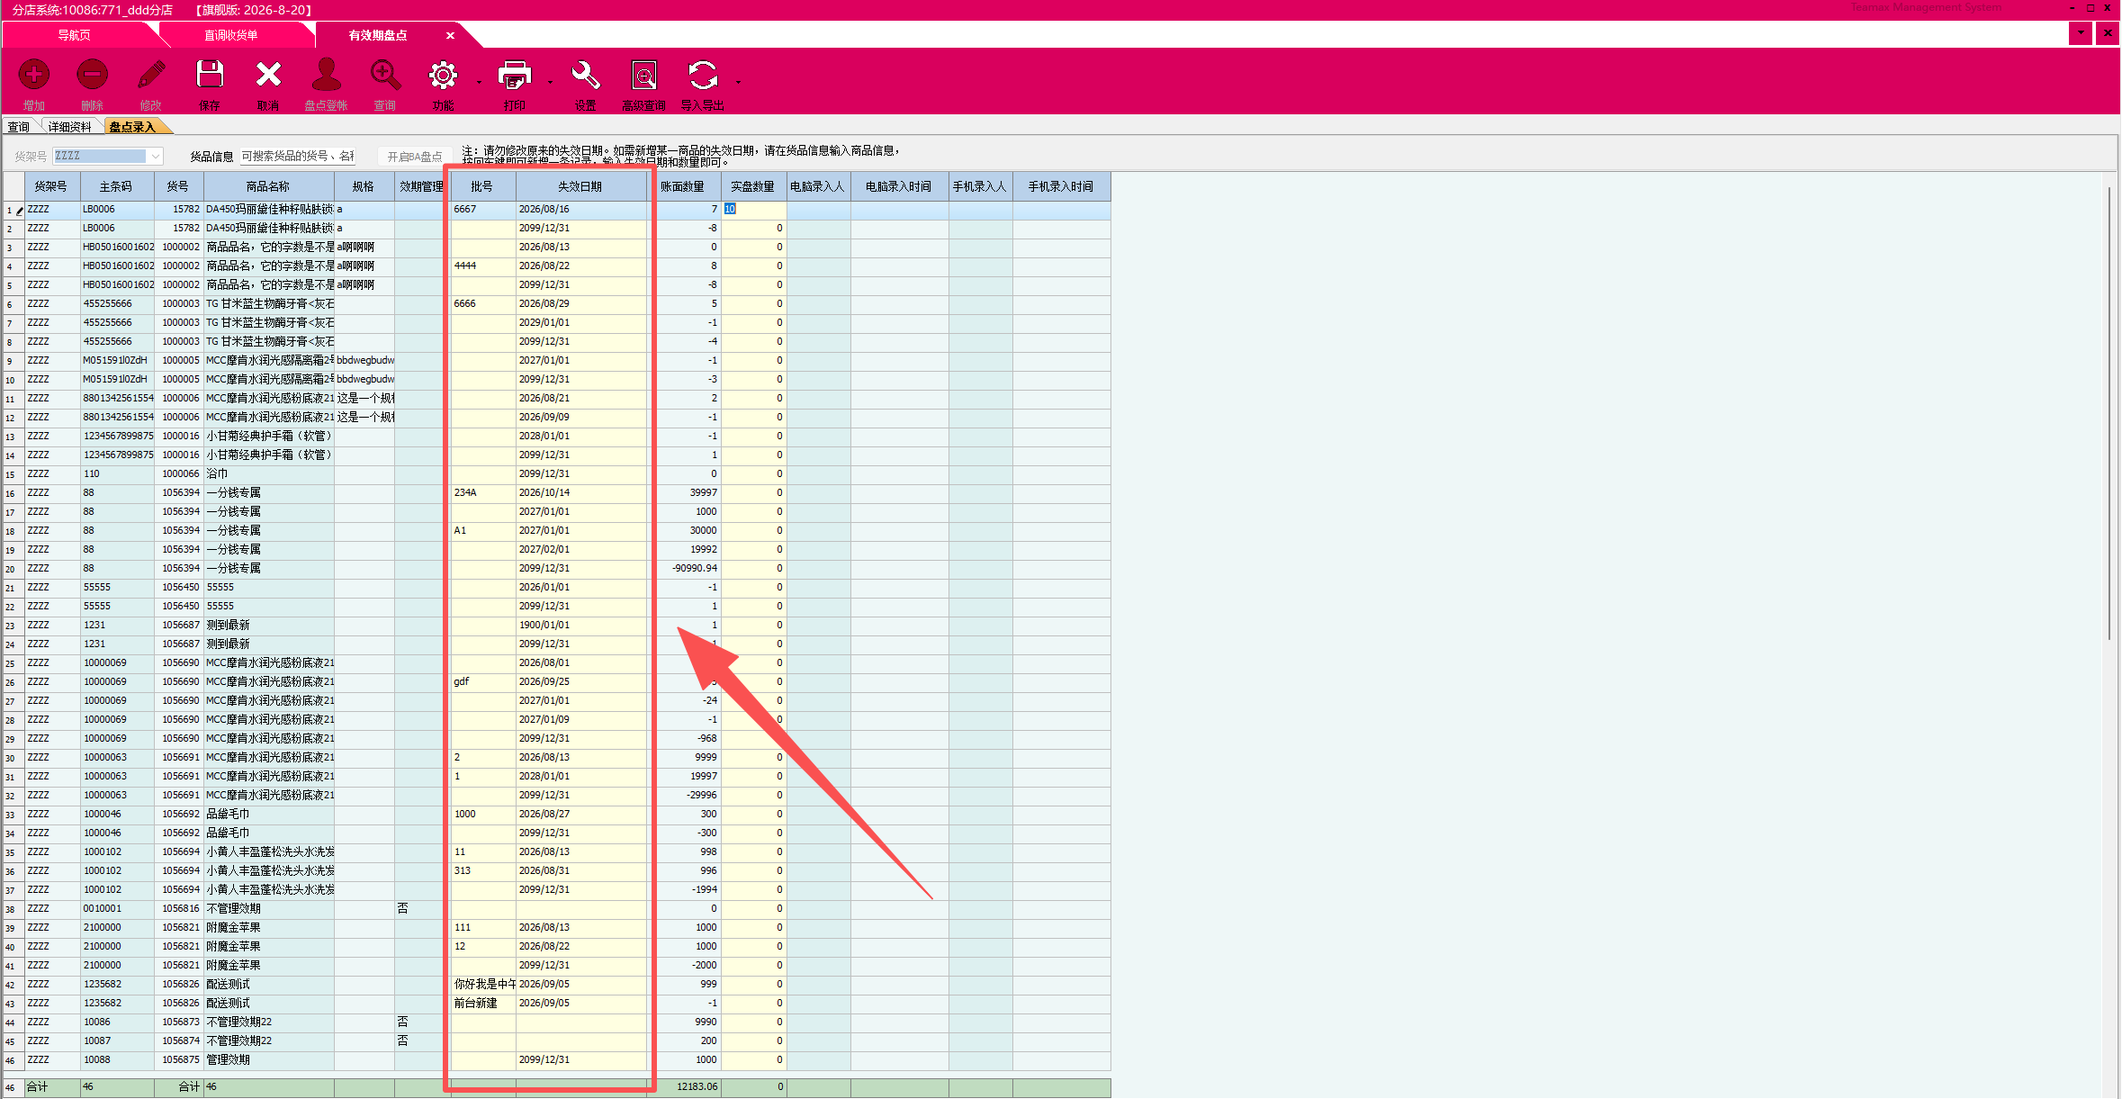
Task: Click the 批号 column header
Action: [482, 186]
